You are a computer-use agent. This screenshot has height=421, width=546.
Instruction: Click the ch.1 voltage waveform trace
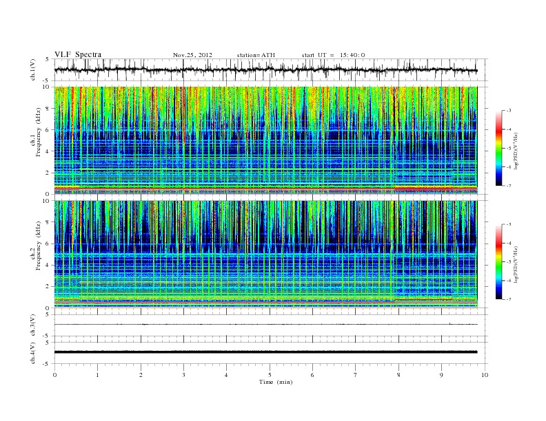tap(265, 69)
